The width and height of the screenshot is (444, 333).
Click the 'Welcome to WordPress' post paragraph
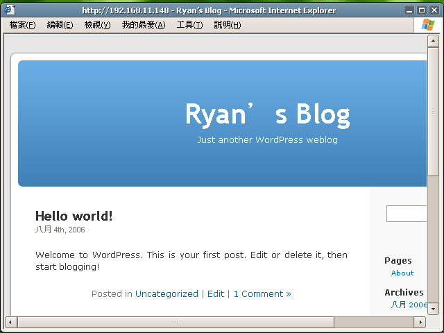pos(191,261)
